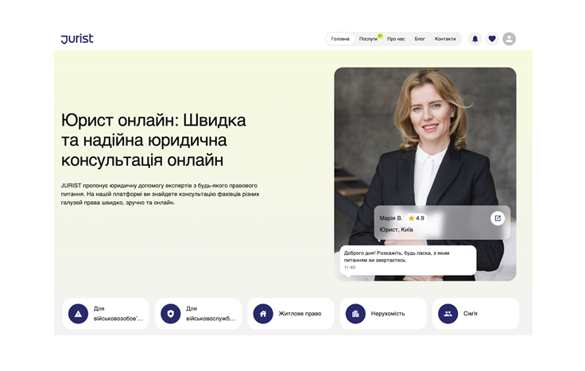Screen dimensions: 585x371
Task: Select the Нерухомість category label
Action: [388, 314]
